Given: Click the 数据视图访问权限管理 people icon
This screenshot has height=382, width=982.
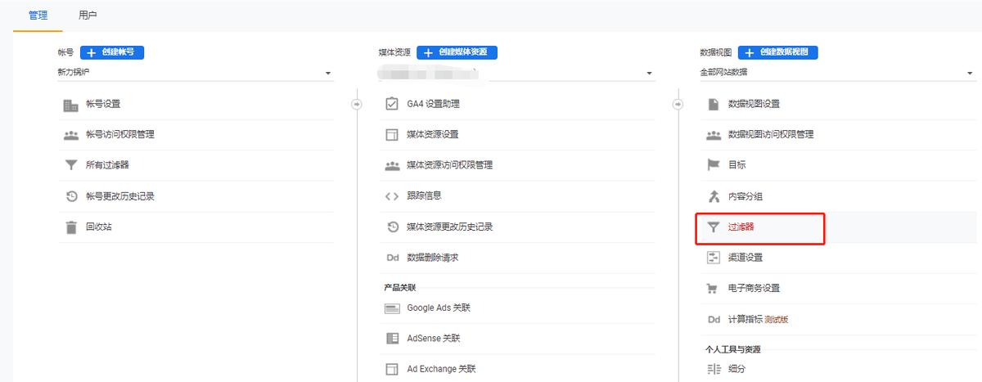Looking at the screenshot, I should tap(713, 135).
